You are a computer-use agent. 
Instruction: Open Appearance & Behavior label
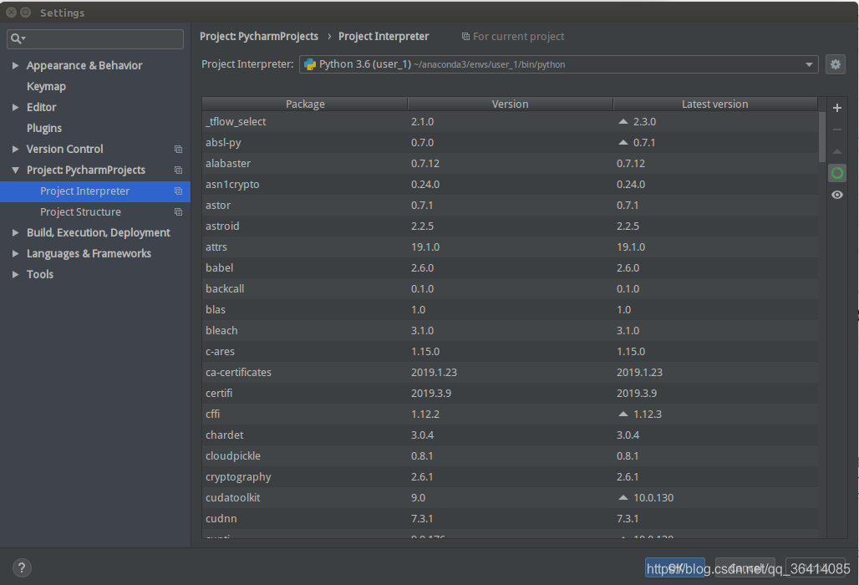coord(84,65)
